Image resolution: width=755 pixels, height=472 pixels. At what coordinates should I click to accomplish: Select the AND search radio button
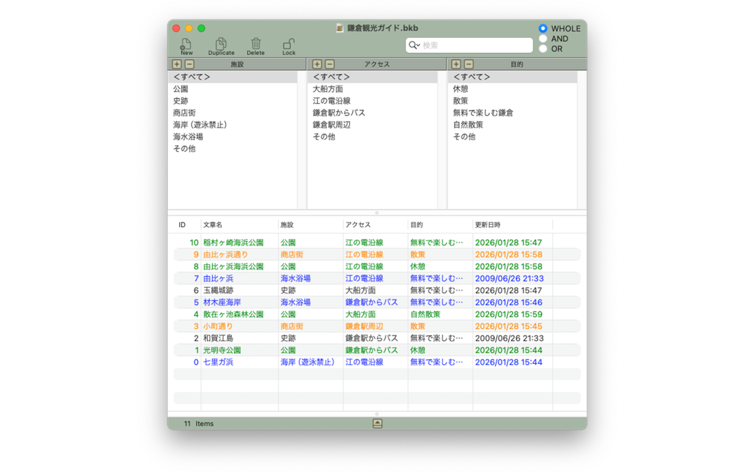(x=543, y=39)
